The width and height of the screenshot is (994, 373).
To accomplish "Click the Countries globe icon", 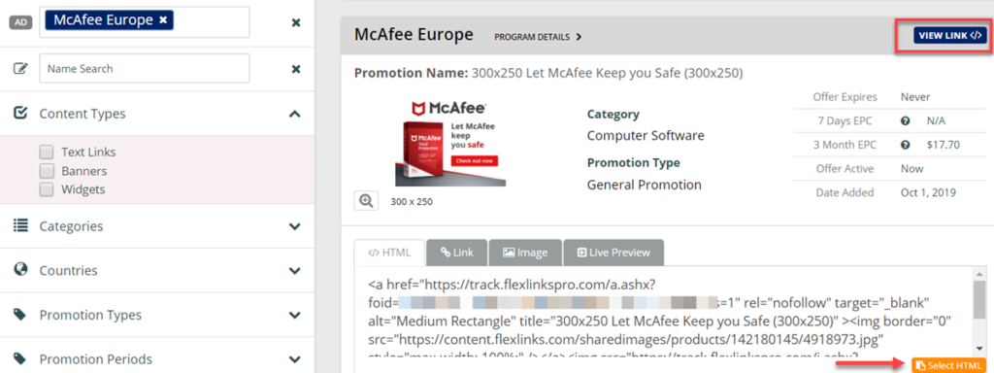I will coord(21,270).
